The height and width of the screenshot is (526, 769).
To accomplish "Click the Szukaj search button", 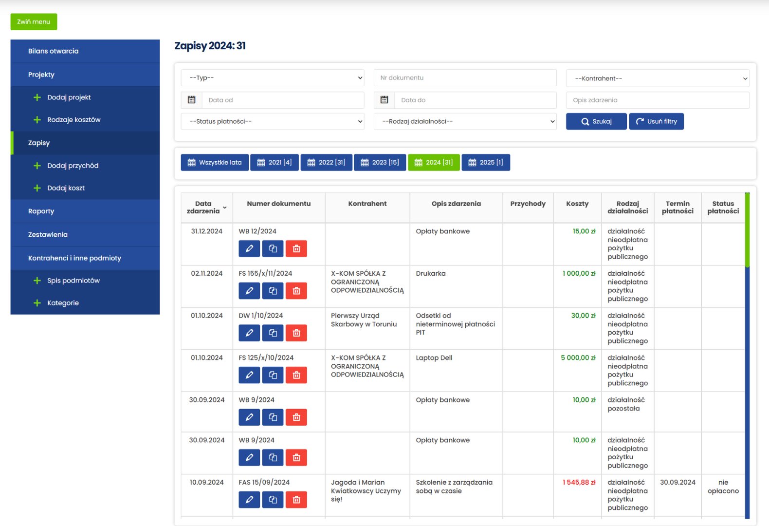I will [596, 121].
